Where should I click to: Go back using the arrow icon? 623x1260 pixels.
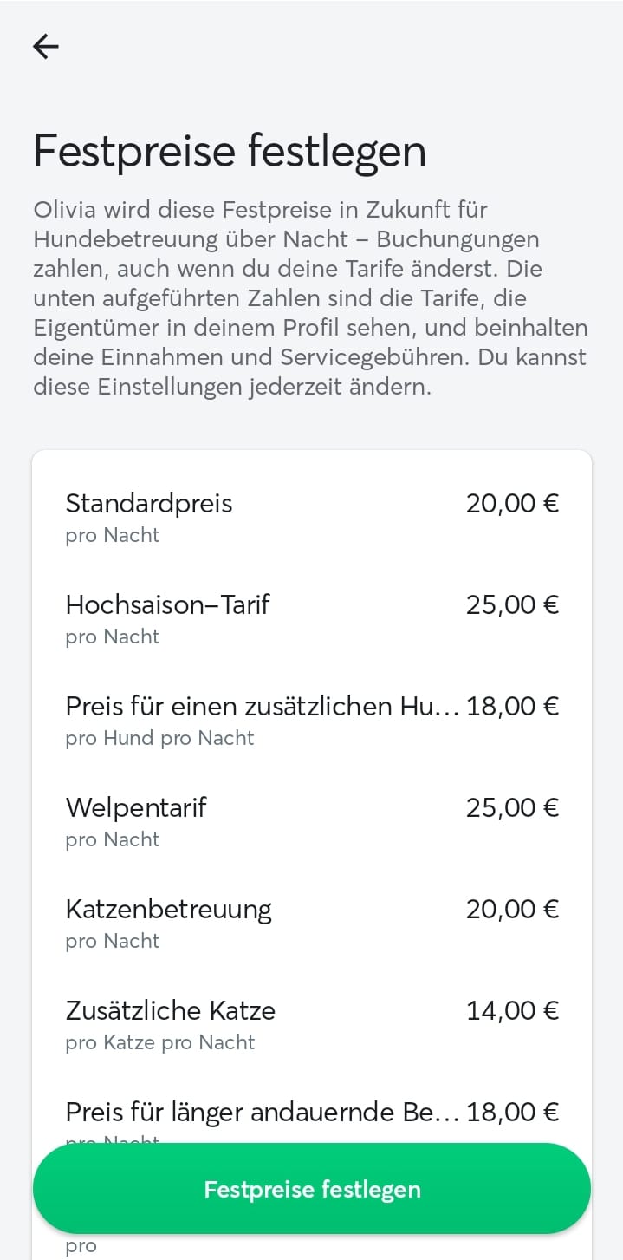(x=46, y=46)
